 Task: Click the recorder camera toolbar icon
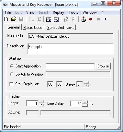point(84,19)
